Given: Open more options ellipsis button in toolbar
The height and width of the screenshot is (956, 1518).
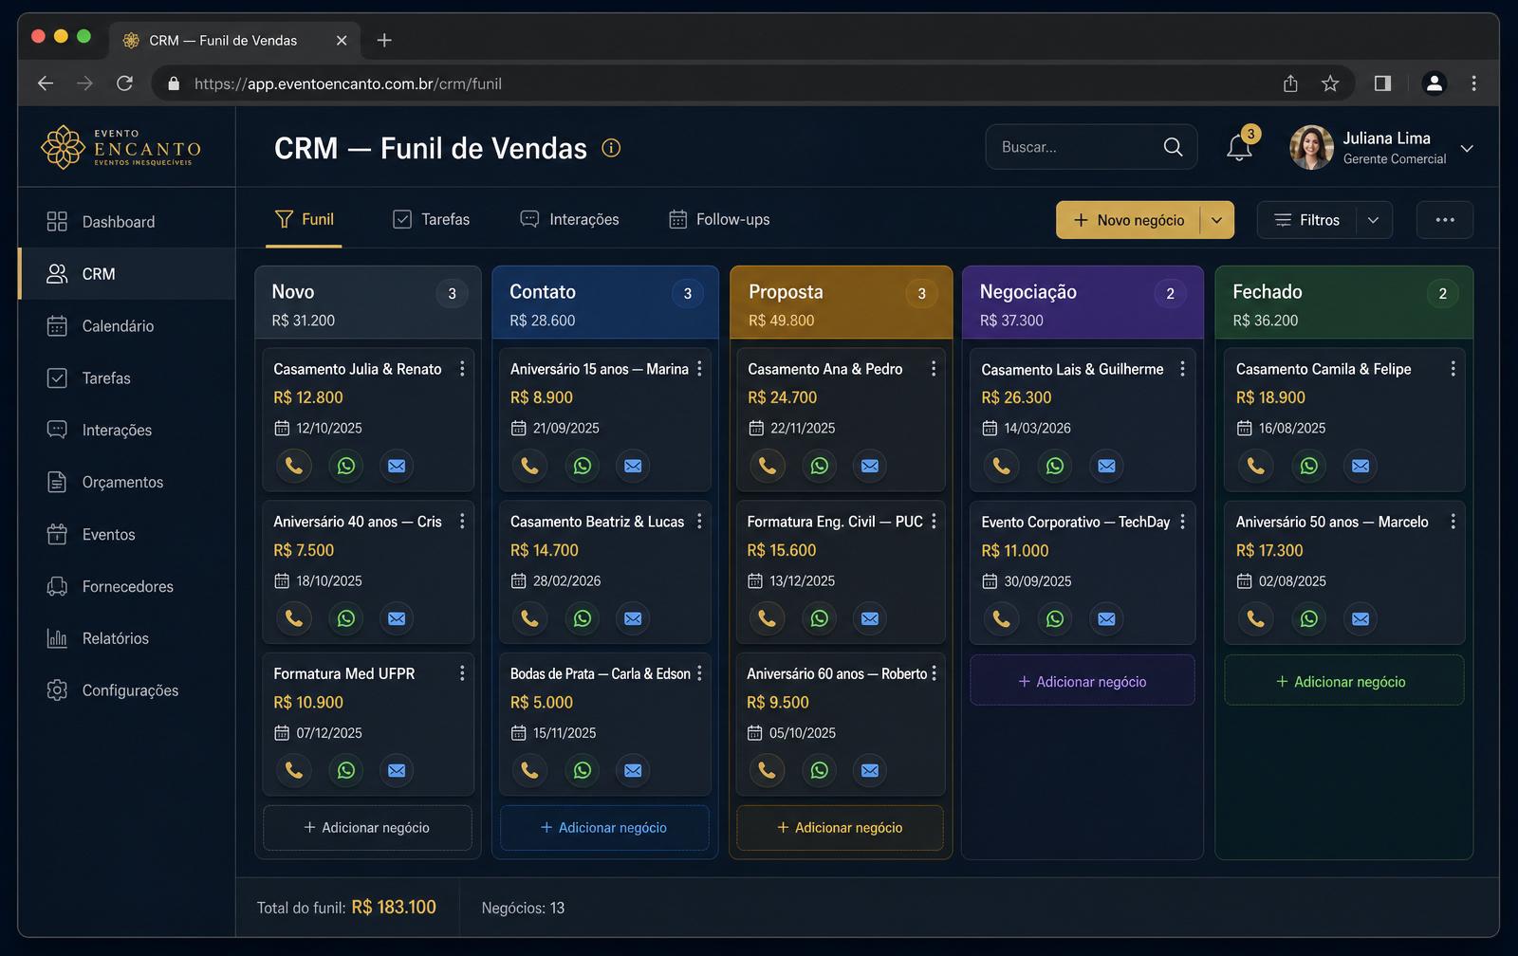Looking at the screenshot, I should (x=1445, y=220).
